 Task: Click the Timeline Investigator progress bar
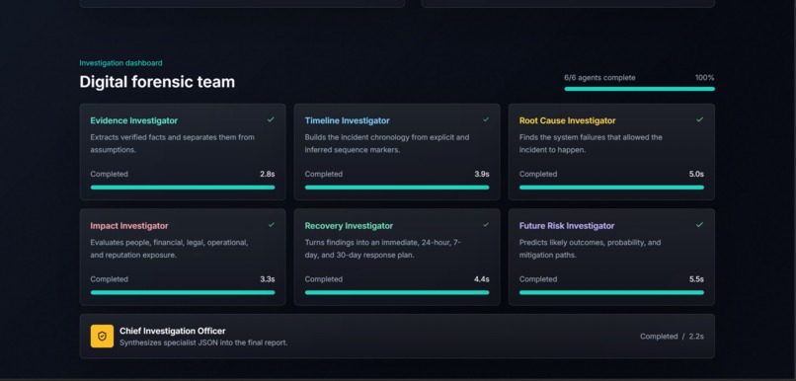click(x=397, y=188)
